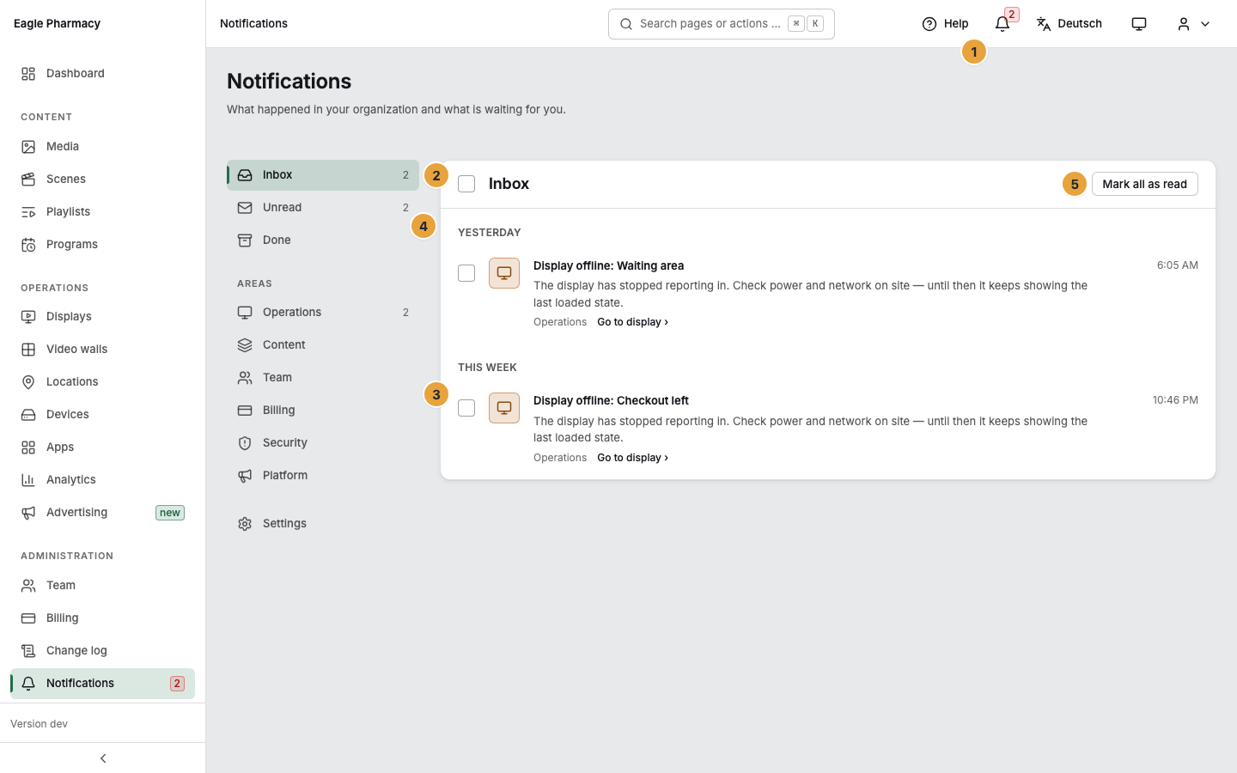Open Analytics in the sidebar
This screenshot has width=1237, height=773.
coord(102,480)
